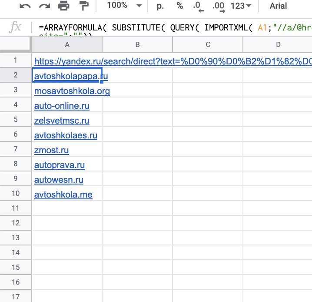Click the Print icon
The height and width of the screenshot is (302, 312).
63,6
